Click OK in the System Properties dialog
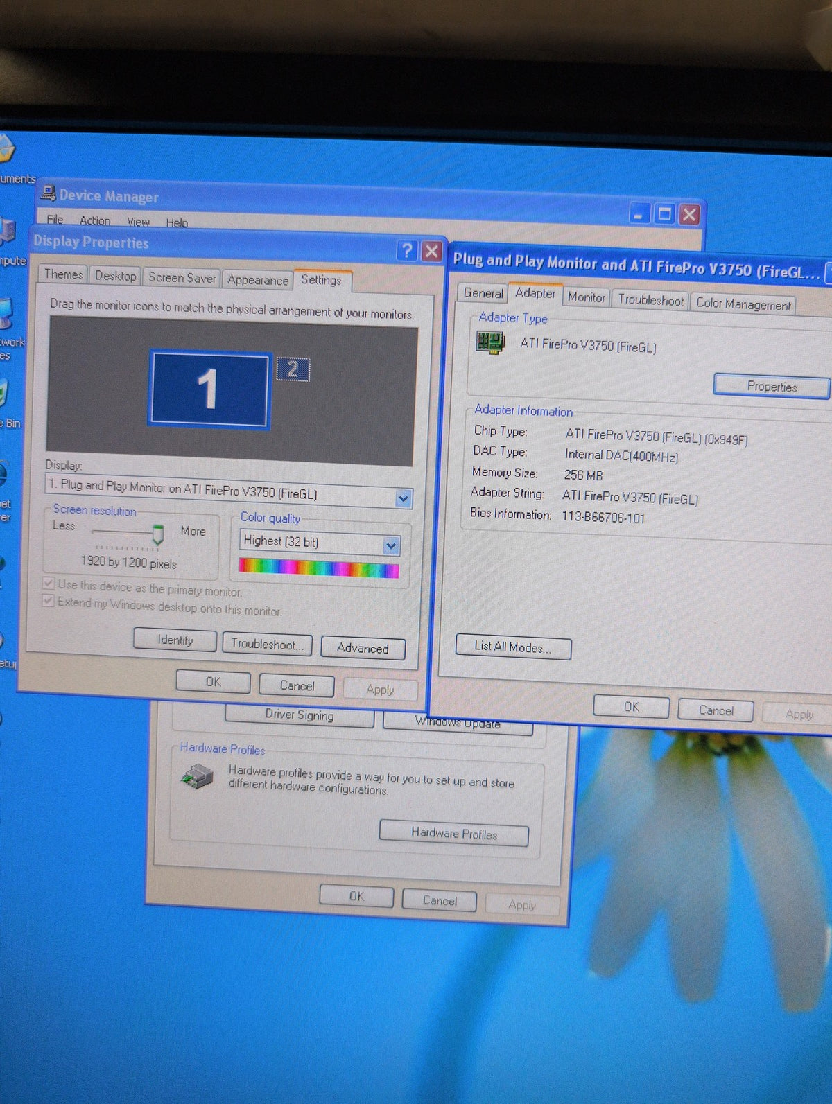 pyautogui.click(x=356, y=896)
